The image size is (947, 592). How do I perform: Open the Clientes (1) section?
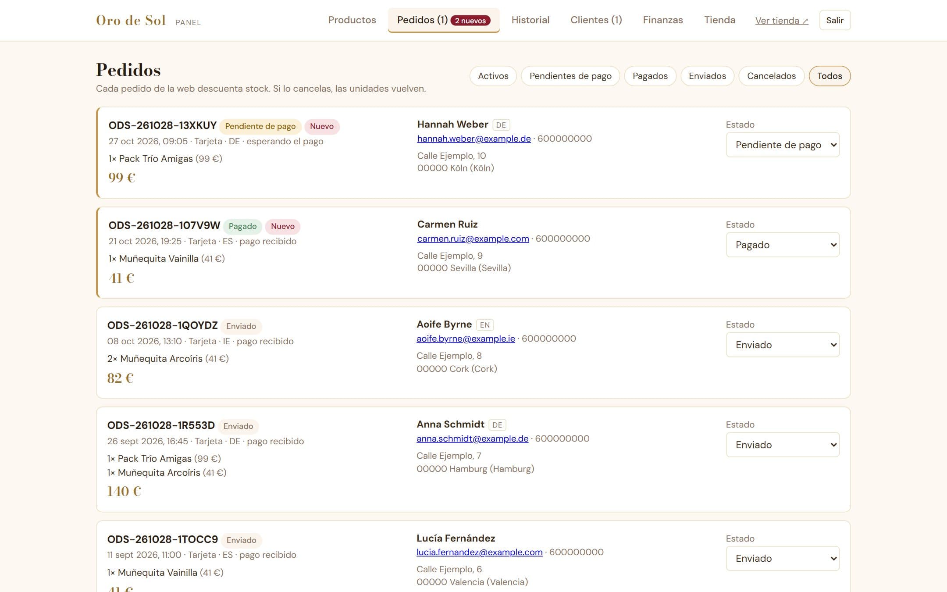point(596,20)
